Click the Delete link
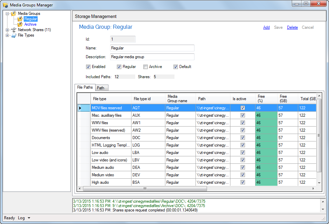 pyautogui.click(x=292, y=27)
